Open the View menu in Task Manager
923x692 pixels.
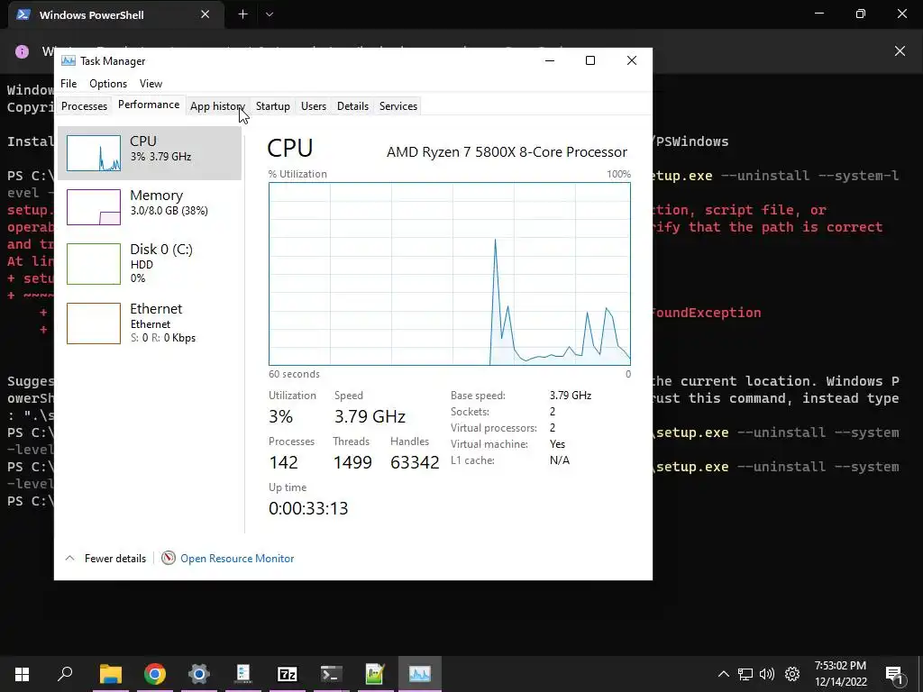coord(151,84)
